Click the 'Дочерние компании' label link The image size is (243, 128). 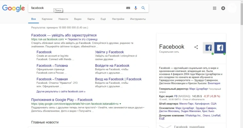coord(172,115)
